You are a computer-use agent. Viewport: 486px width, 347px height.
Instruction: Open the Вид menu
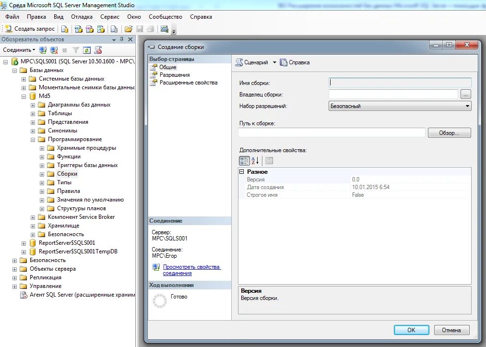58,17
